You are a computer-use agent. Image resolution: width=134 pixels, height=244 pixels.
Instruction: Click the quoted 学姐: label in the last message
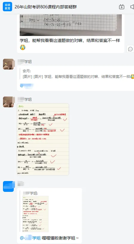[30, 193]
